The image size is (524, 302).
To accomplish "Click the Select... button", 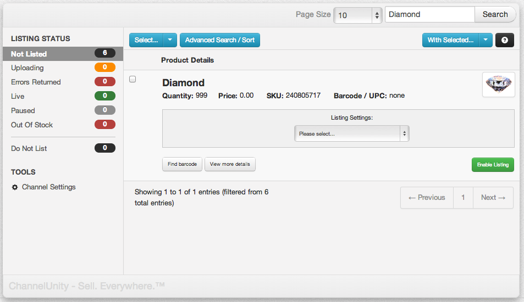I will click(x=146, y=40).
